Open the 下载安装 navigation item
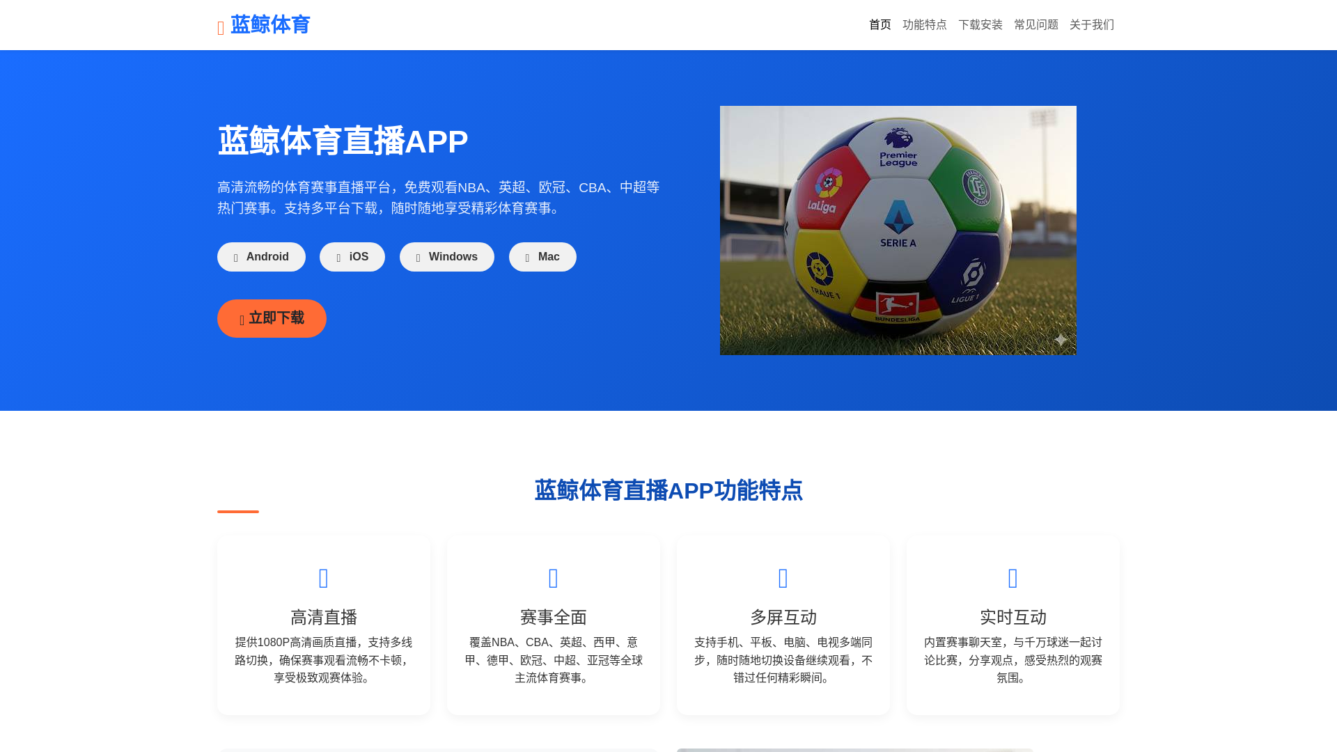The width and height of the screenshot is (1337, 752). click(980, 25)
